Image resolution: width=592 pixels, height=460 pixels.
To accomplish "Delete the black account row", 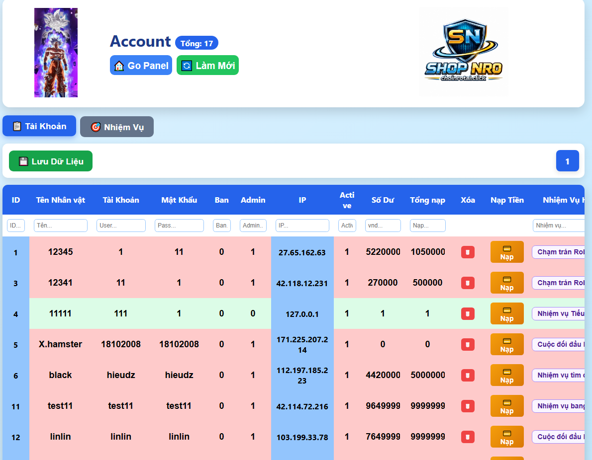I will (x=468, y=375).
